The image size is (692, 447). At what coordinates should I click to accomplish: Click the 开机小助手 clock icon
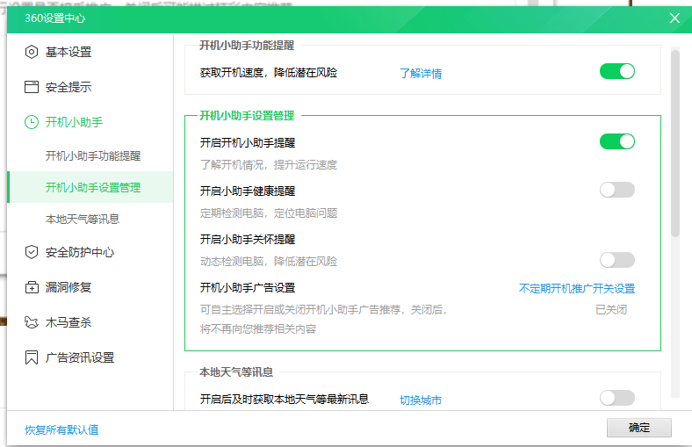pos(32,122)
